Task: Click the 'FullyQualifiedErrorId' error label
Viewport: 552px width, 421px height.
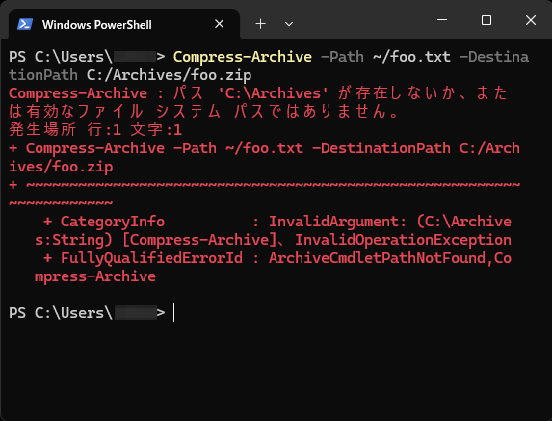Action: point(152,258)
